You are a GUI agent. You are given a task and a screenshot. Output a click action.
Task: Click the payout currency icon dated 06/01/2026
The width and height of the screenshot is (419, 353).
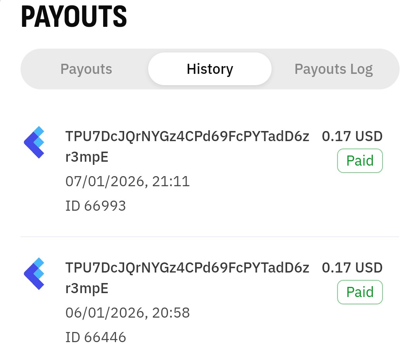point(34,274)
